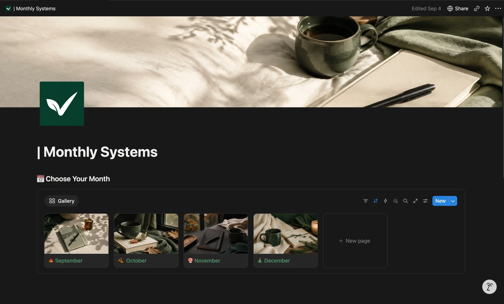The width and height of the screenshot is (504, 304).
Task: Click the September card title
Action: pyautogui.click(x=69, y=260)
